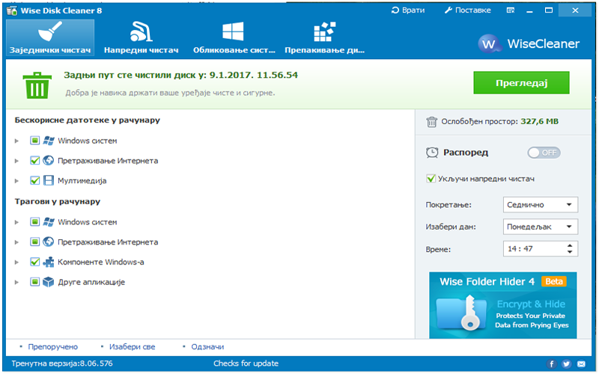Image resolution: width=599 pixels, height=374 pixels.
Task: Click the Изабери све link
Action: coord(132,347)
